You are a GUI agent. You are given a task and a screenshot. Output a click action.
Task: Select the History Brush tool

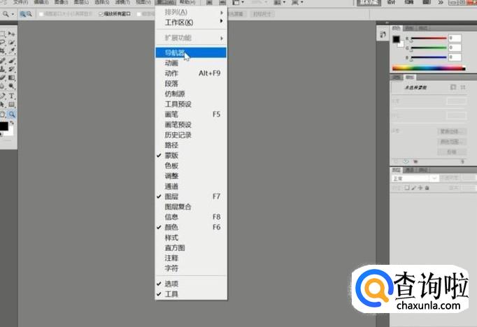(12, 69)
